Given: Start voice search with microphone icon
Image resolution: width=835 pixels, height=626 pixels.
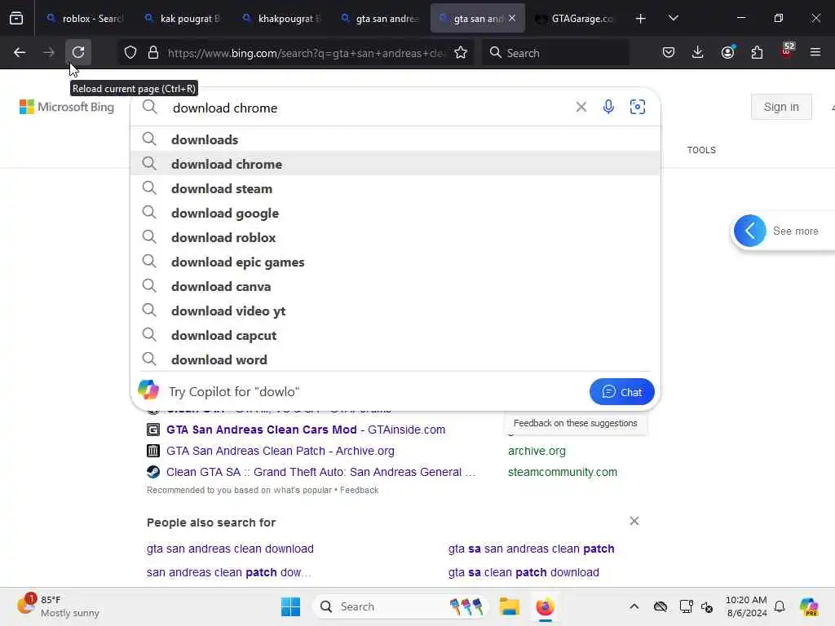Looking at the screenshot, I should pyautogui.click(x=608, y=107).
